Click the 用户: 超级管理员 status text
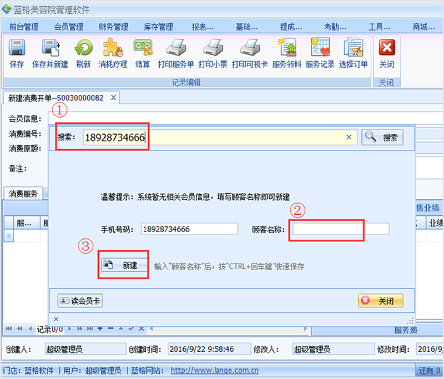This screenshot has width=444, height=379. click(x=92, y=371)
